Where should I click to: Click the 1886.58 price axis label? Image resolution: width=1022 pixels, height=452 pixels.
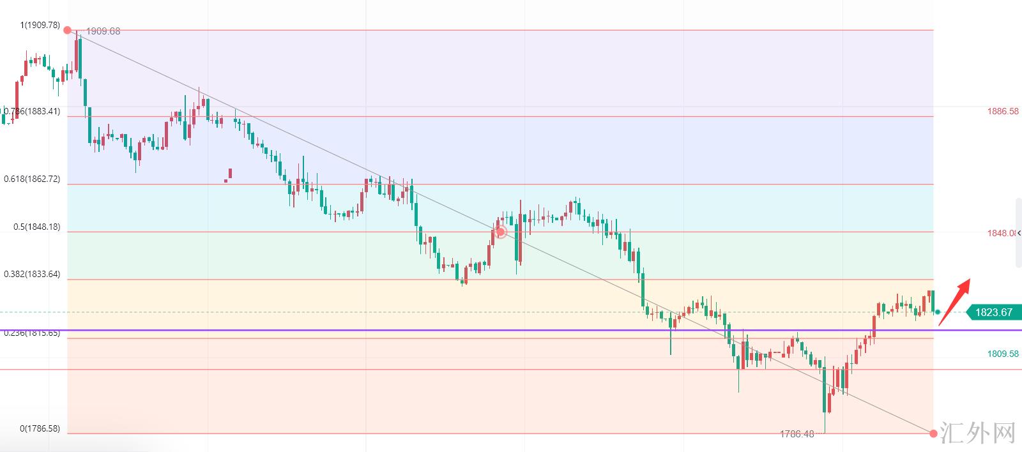click(x=1003, y=111)
